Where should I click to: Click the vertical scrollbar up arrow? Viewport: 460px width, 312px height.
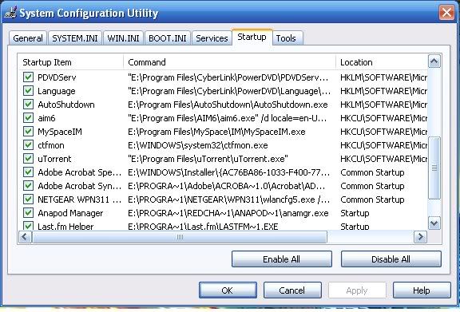pyautogui.click(x=434, y=61)
